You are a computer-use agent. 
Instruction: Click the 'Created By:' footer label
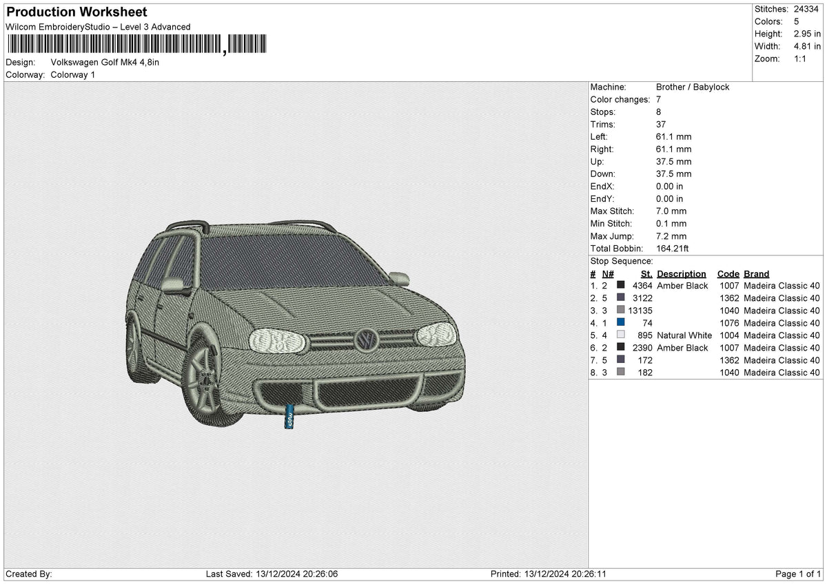pos(29,574)
